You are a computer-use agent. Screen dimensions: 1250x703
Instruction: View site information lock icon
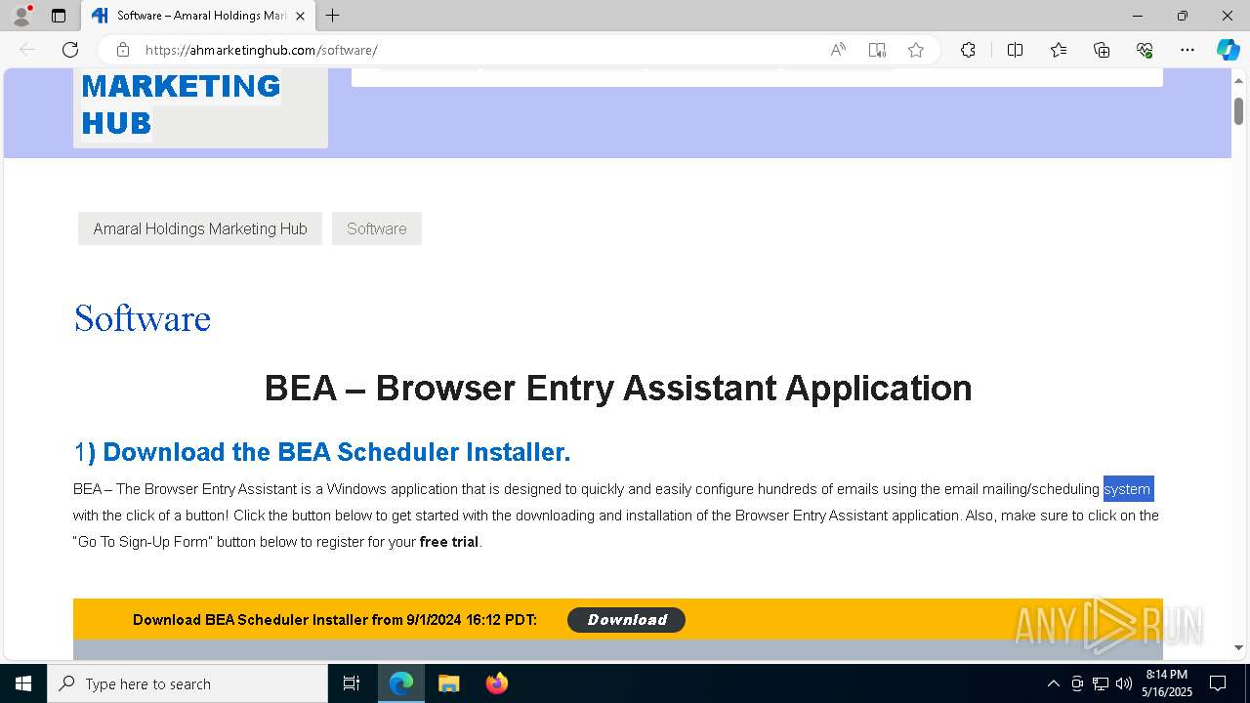point(123,50)
